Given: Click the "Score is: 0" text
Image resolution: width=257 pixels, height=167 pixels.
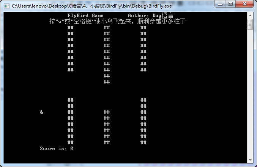Looking at the screenshot, I should click(x=57, y=148).
